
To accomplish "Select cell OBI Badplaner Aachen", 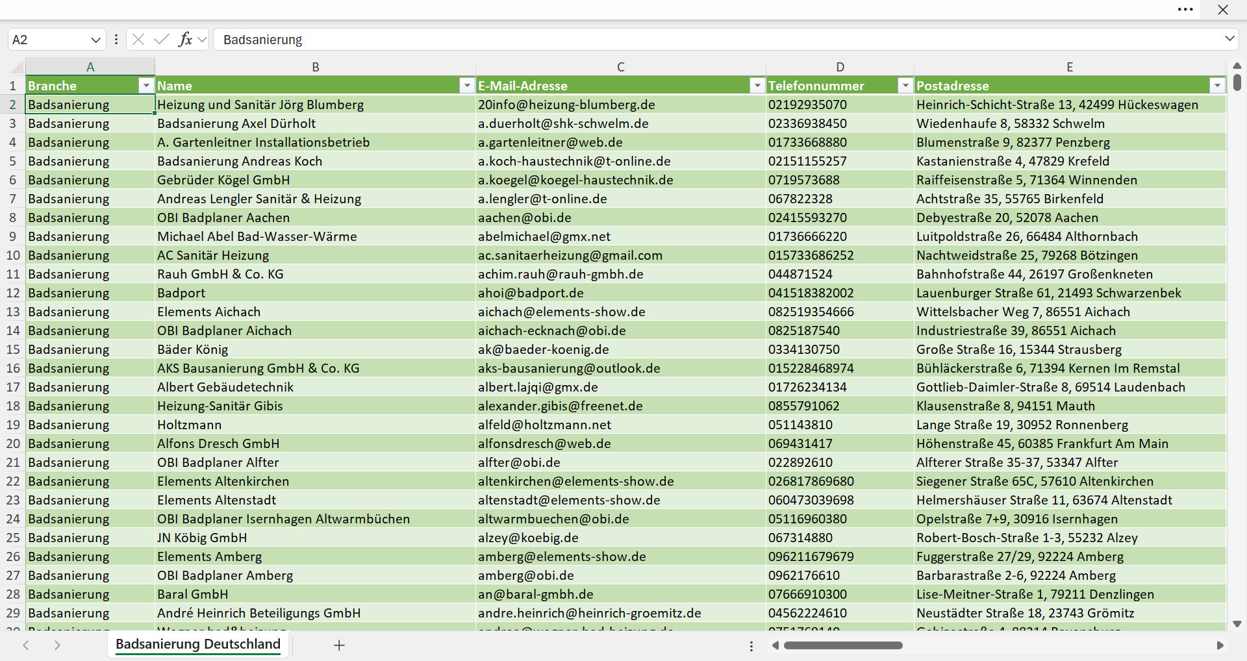I will [x=316, y=218].
